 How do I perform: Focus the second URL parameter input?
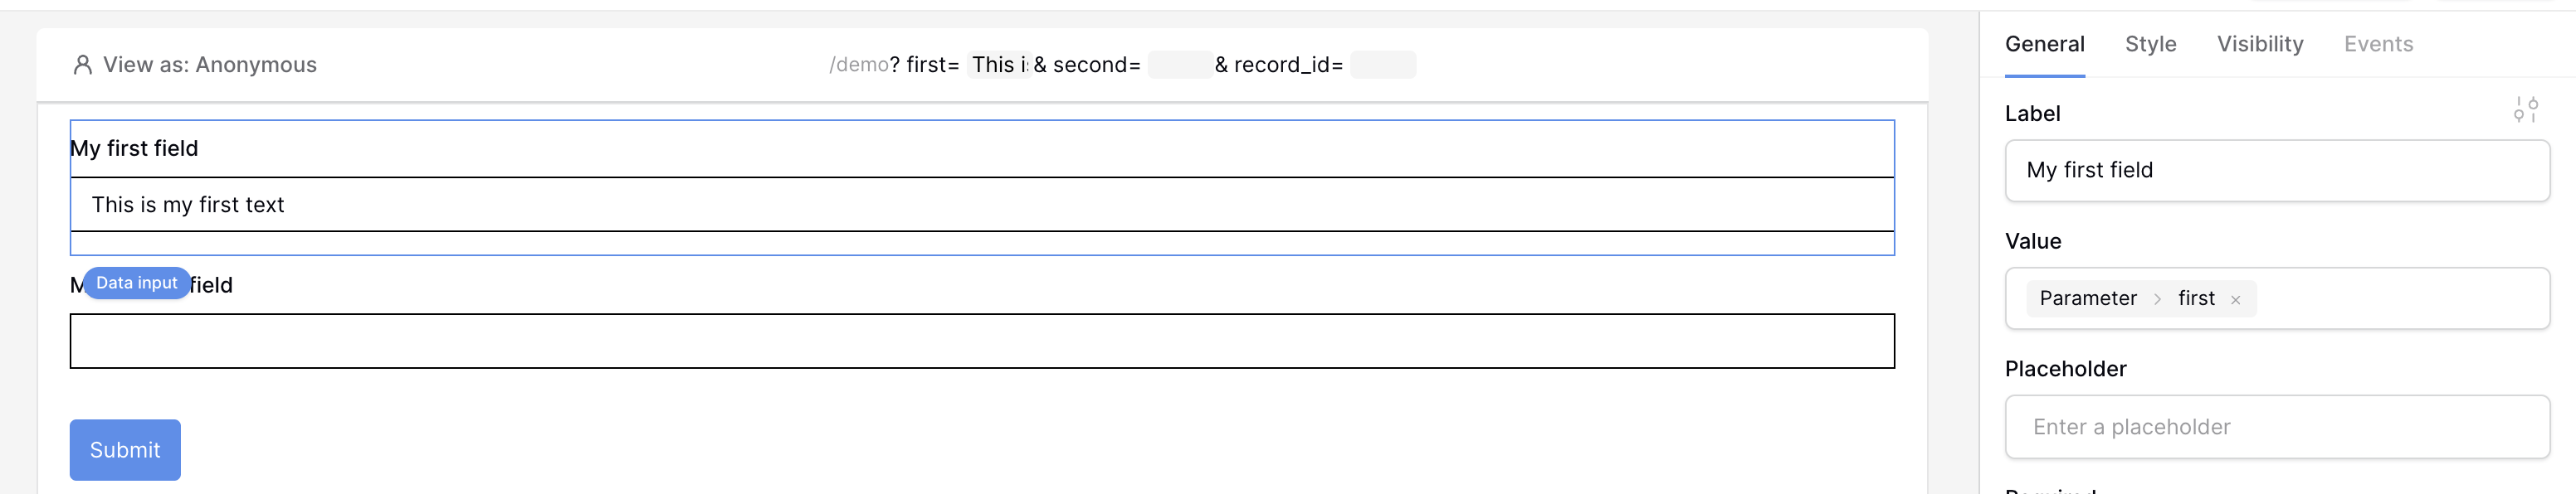click(1179, 65)
